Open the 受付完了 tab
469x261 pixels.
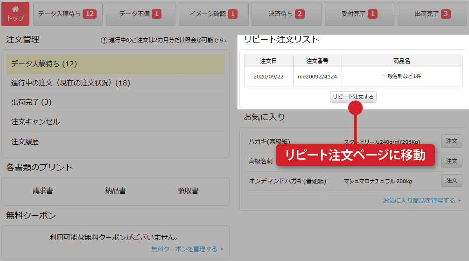(x=359, y=14)
